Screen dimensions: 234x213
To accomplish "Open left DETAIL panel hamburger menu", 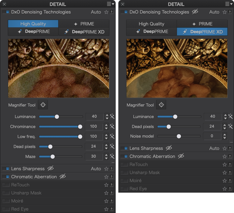I will (x=110, y=4).
